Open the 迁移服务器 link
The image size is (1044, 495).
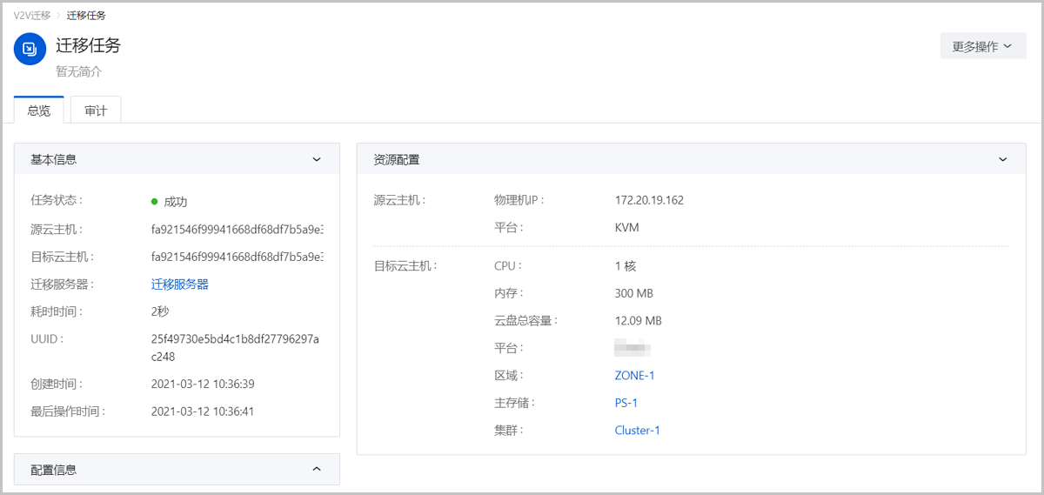point(179,284)
